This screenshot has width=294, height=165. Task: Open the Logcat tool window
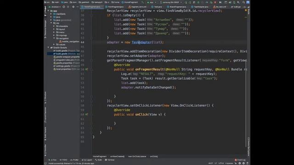pyautogui.click(x=87, y=160)
